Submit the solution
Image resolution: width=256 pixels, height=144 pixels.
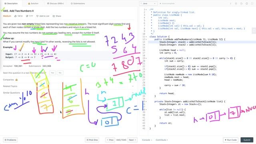(247, 140)
